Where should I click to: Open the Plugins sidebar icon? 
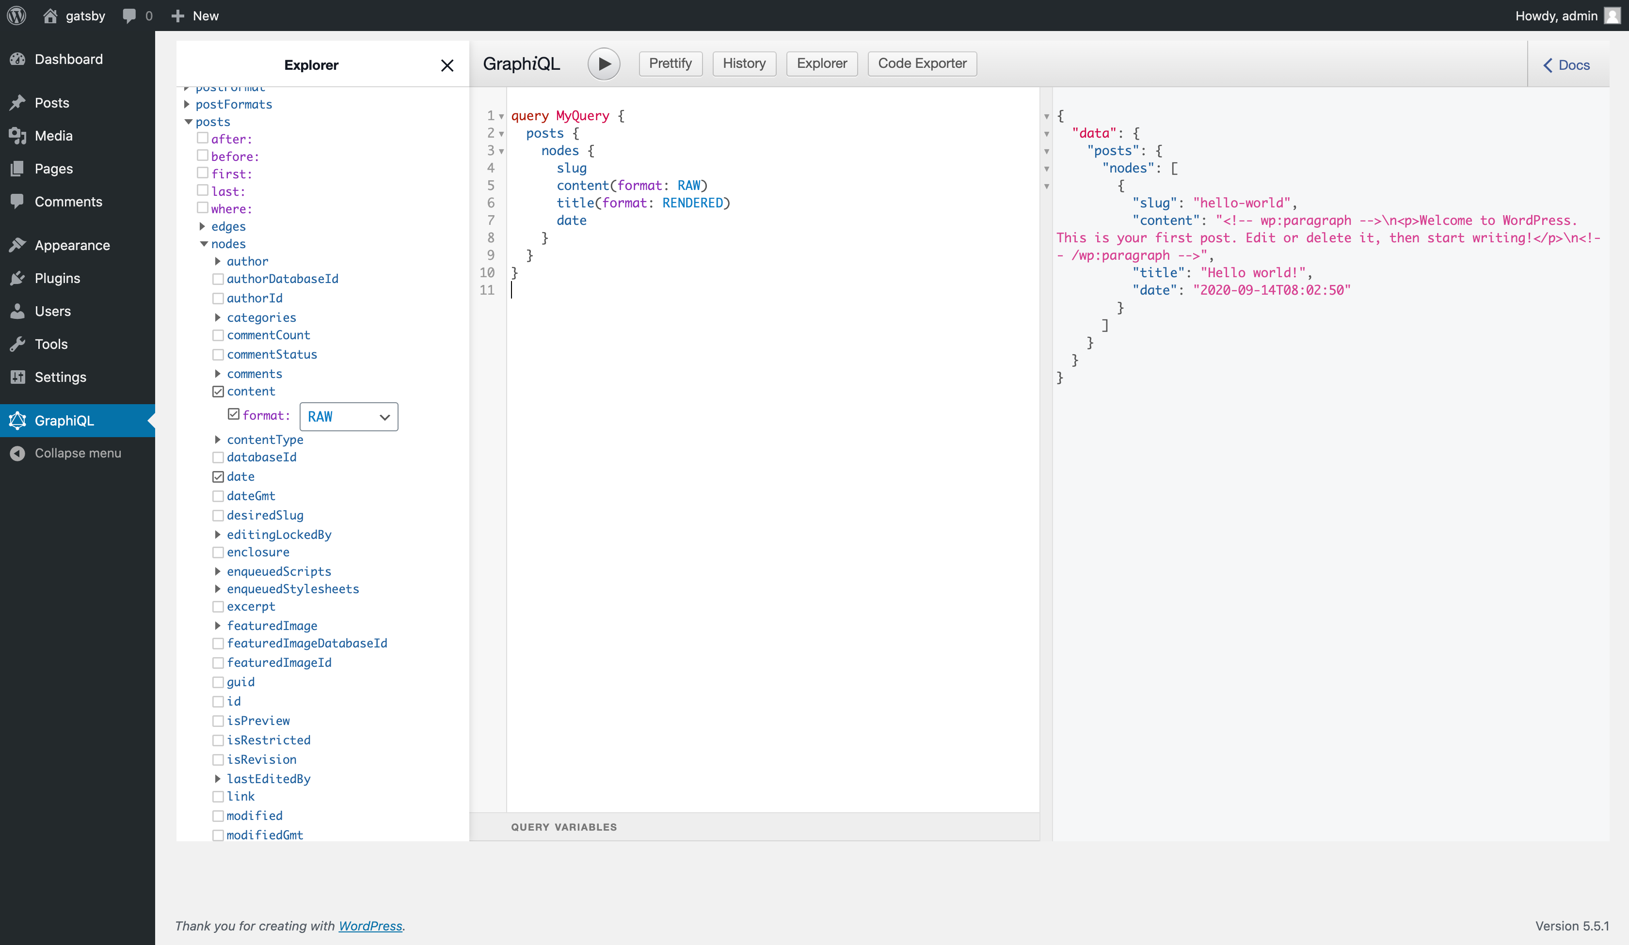[17, 278]
